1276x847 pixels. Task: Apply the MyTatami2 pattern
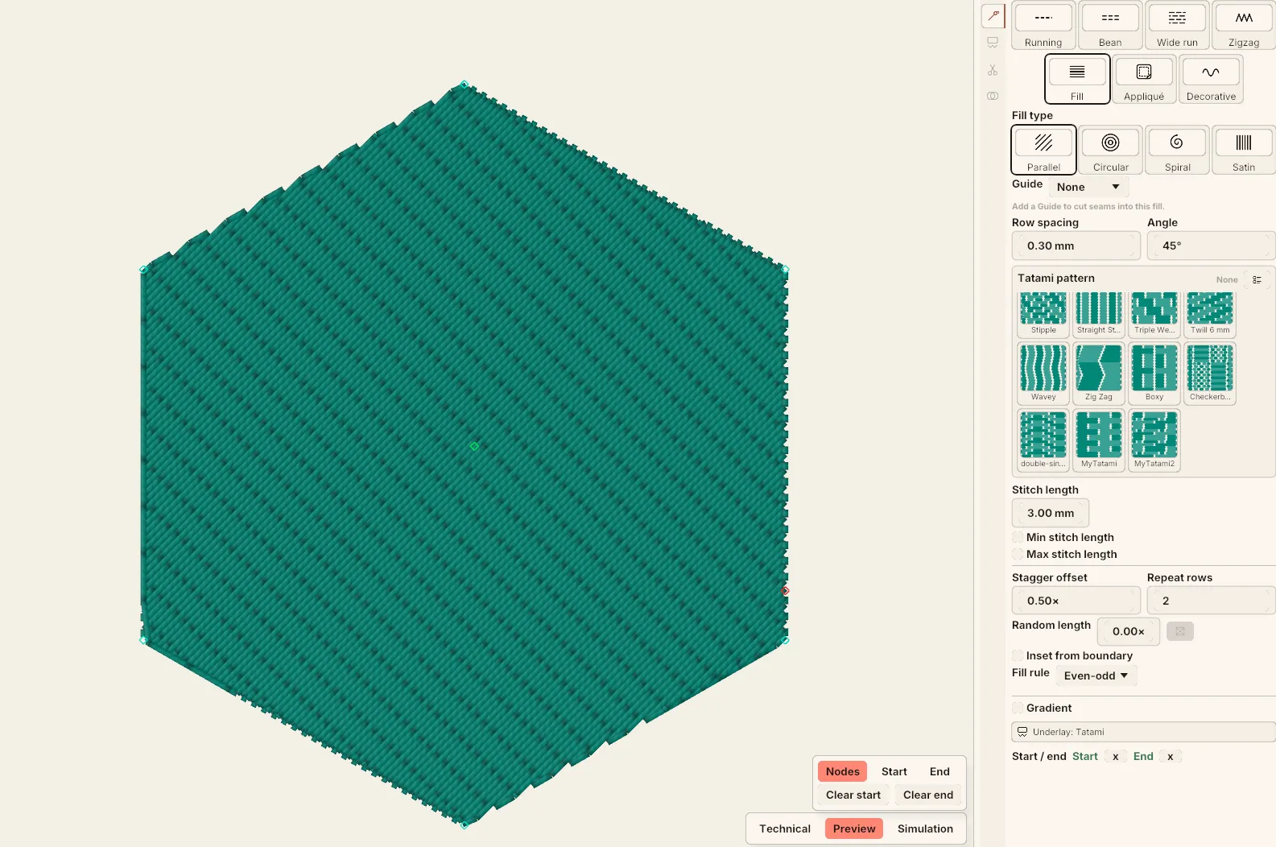(1154, 440)
